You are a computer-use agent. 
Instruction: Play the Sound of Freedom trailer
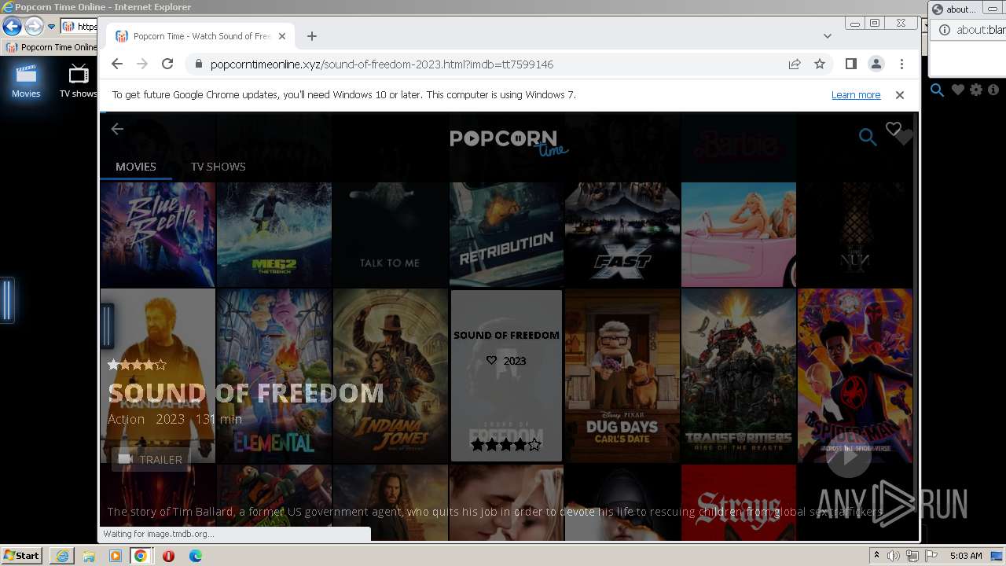(x=150, y=459)
